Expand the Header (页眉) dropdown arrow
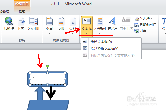 coord(49,34)
